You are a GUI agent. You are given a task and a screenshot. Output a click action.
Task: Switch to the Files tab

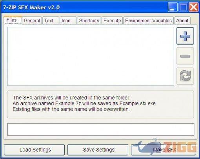13,20
